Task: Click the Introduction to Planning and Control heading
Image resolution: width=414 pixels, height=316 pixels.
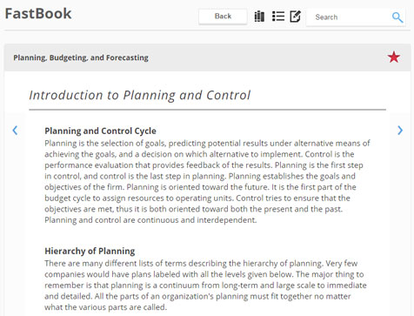Action: [139, 95]
